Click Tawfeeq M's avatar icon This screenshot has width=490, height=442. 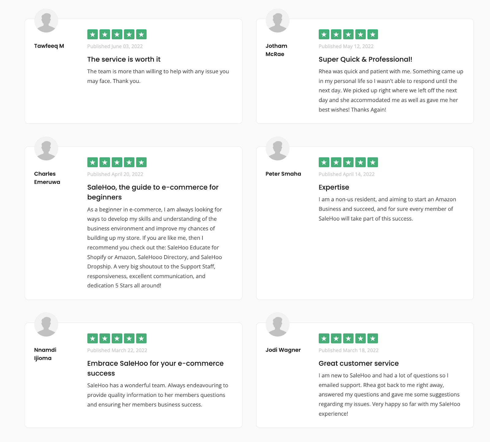(x=46, y=21)
